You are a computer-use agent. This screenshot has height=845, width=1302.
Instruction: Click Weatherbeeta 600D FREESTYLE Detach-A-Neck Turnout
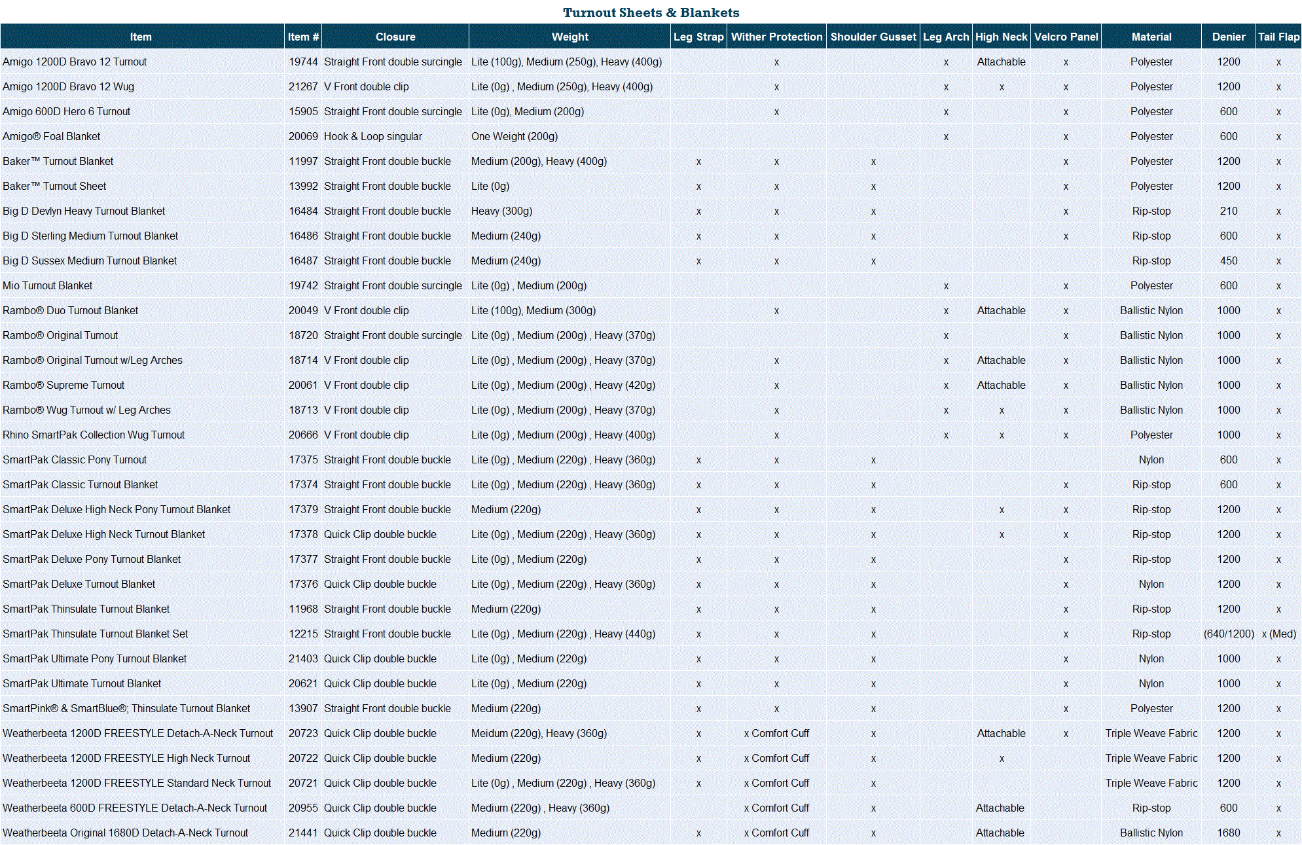135,808
